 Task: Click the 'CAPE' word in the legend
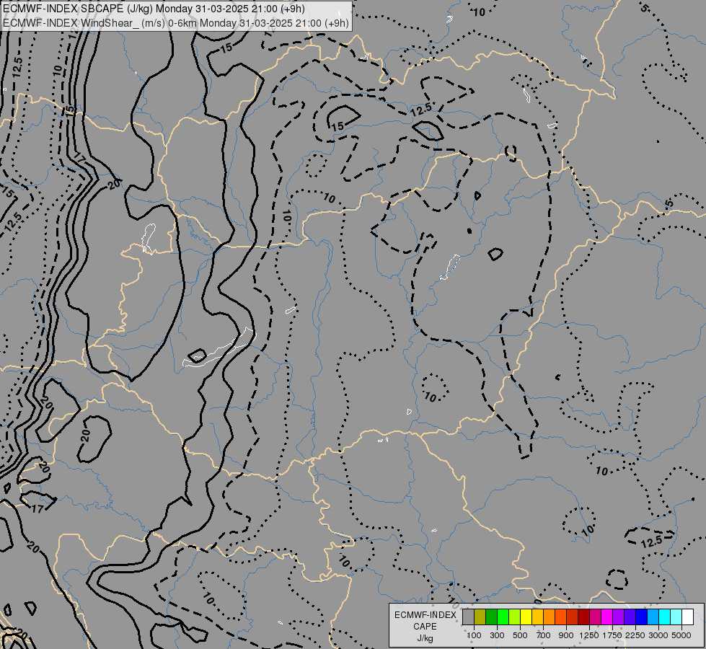pyautogui.click(x=425, y=627)
